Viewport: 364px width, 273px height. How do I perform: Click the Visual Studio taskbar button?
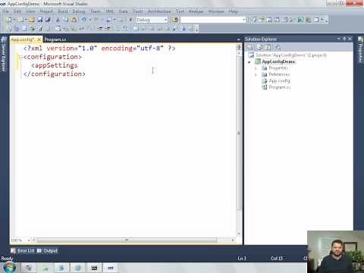111,268
